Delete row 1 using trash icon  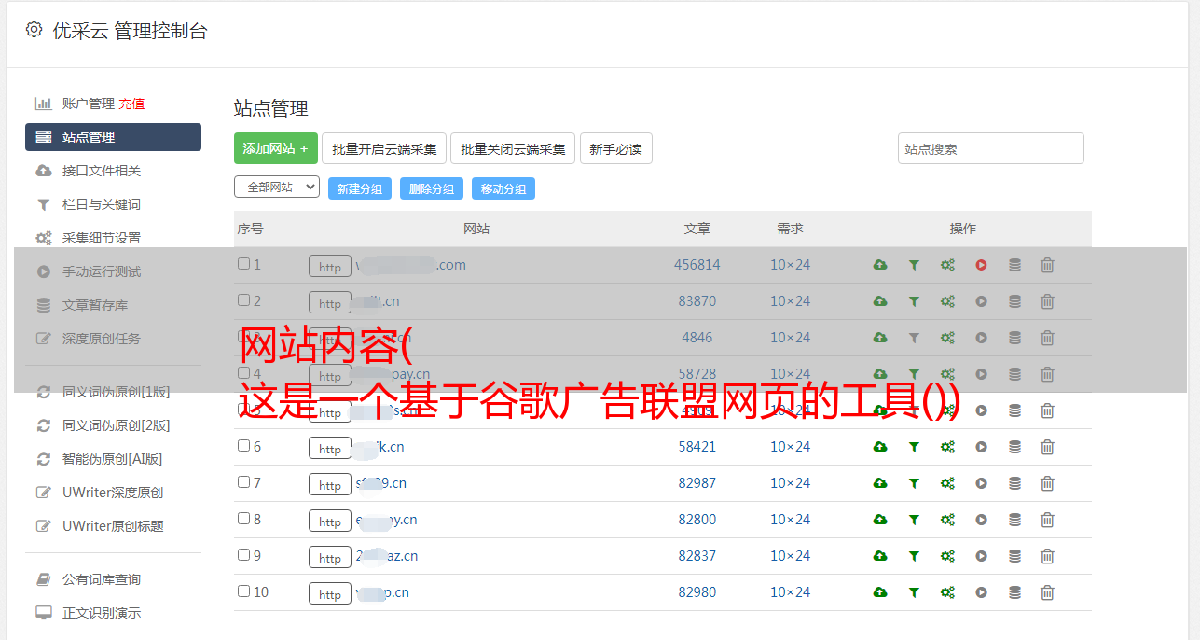click(1047, 265)
